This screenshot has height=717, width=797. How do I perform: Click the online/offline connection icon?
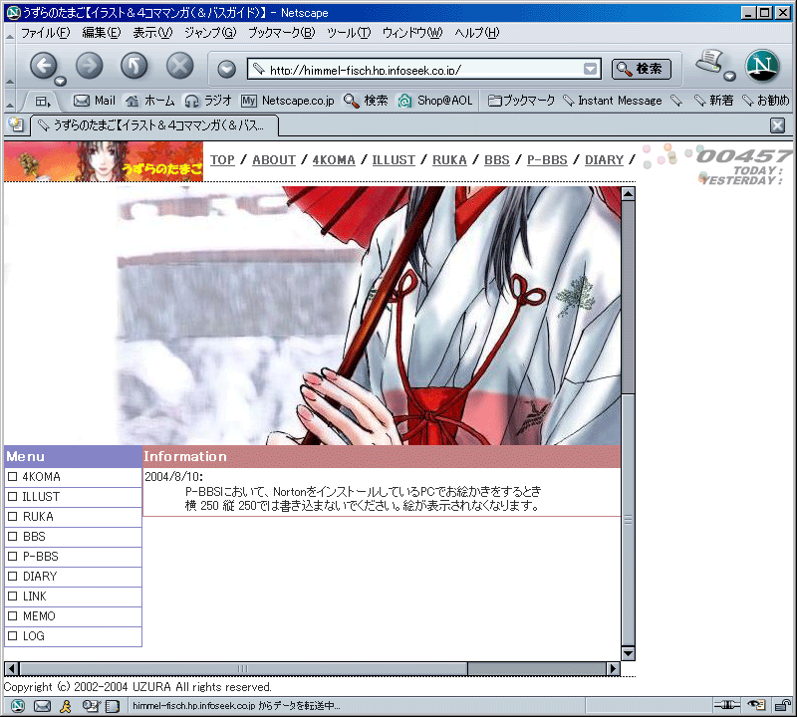pyautogui.click(x=727, y=705)
